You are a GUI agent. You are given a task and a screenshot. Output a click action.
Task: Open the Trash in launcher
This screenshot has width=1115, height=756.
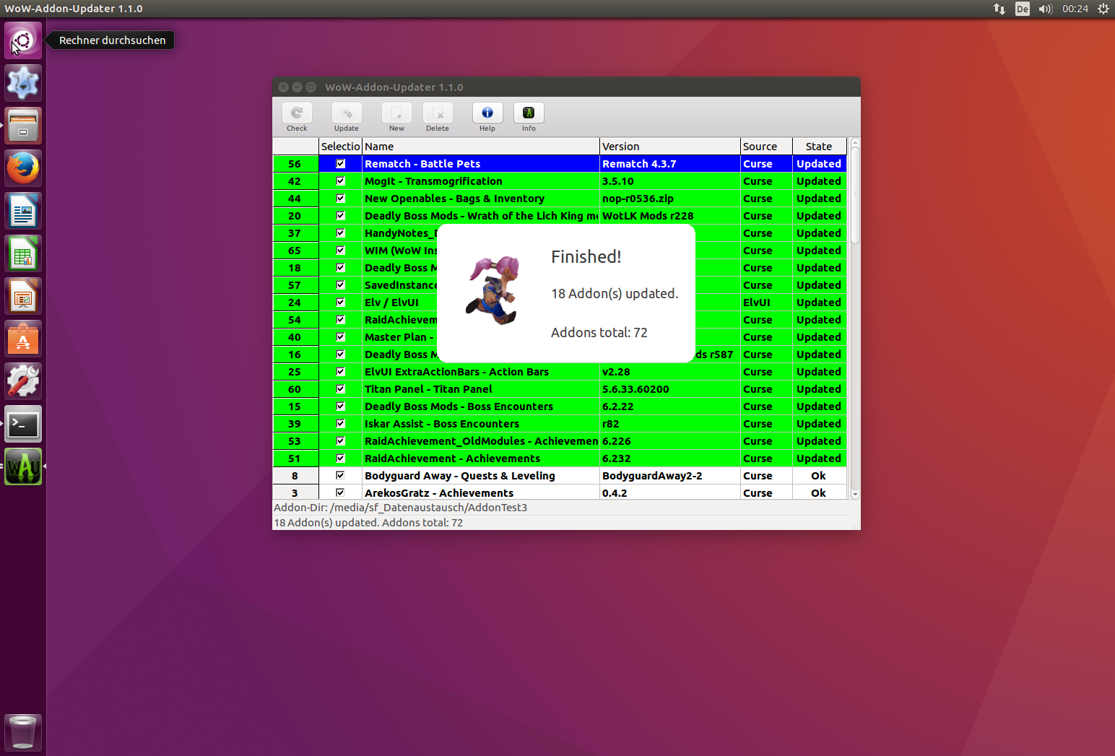click(23, 732)
